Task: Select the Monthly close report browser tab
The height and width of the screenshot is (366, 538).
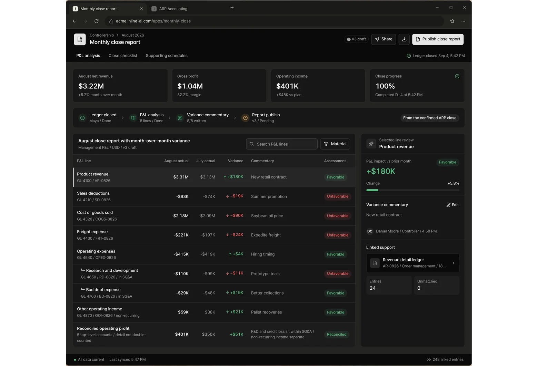Action: 108,9
